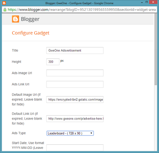
Task: Click the Blogger favicon in title bar
Action: point(4,3)
